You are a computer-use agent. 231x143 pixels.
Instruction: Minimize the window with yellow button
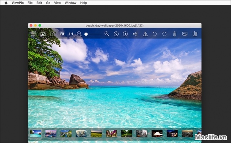click(x=35, y=26)
